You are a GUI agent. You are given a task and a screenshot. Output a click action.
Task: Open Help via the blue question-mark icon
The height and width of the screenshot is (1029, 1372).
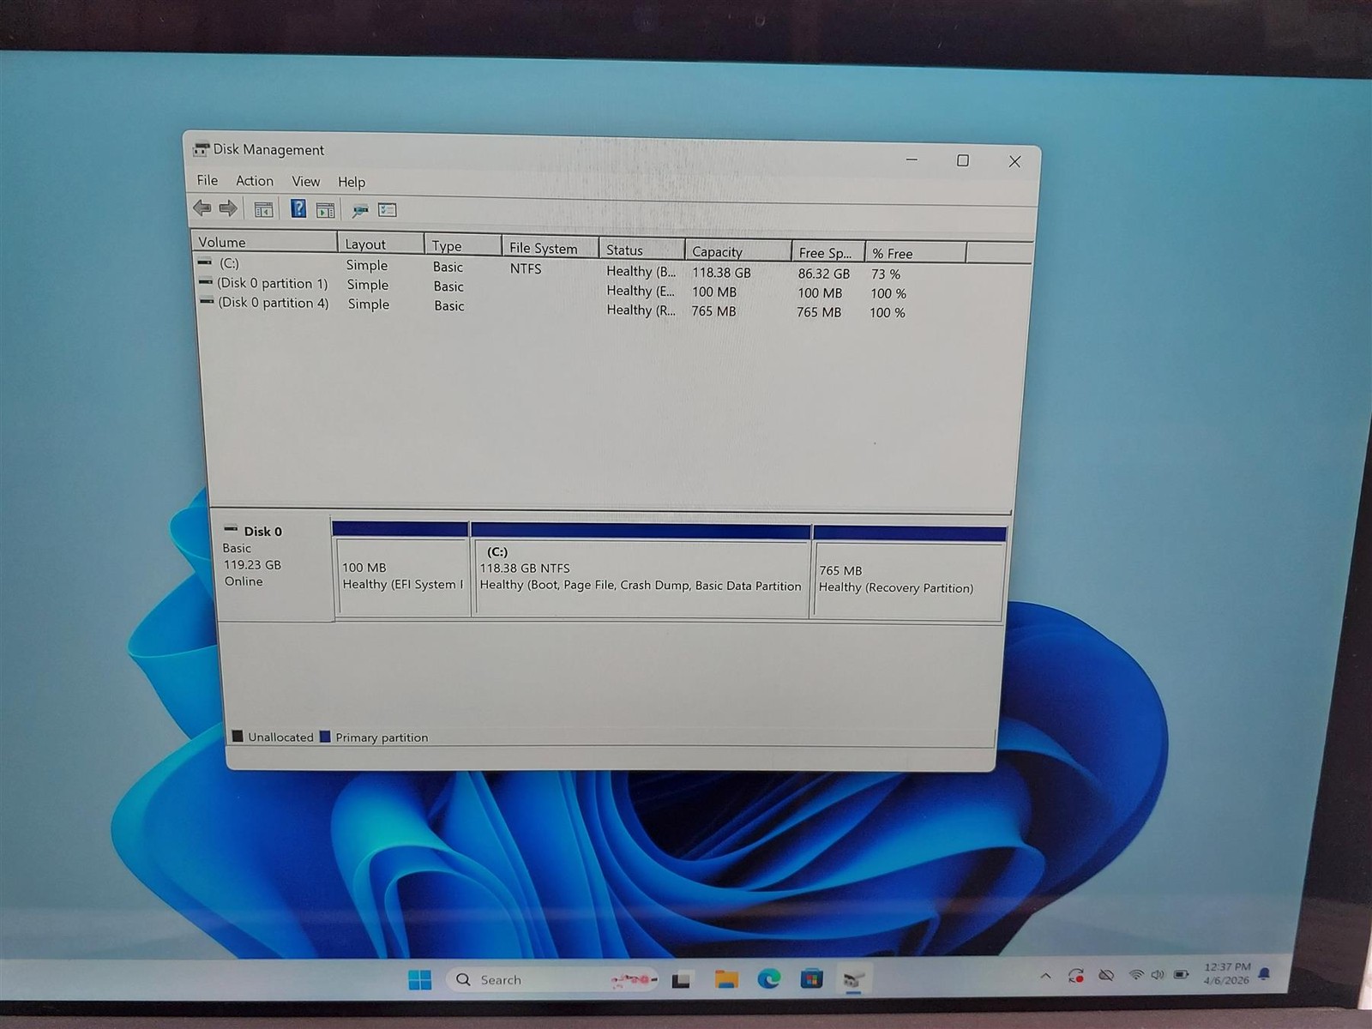click(298, 208)
